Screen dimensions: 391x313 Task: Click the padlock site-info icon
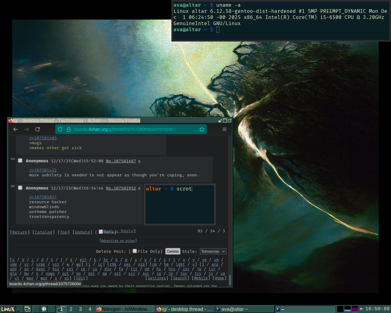(69, 129)
